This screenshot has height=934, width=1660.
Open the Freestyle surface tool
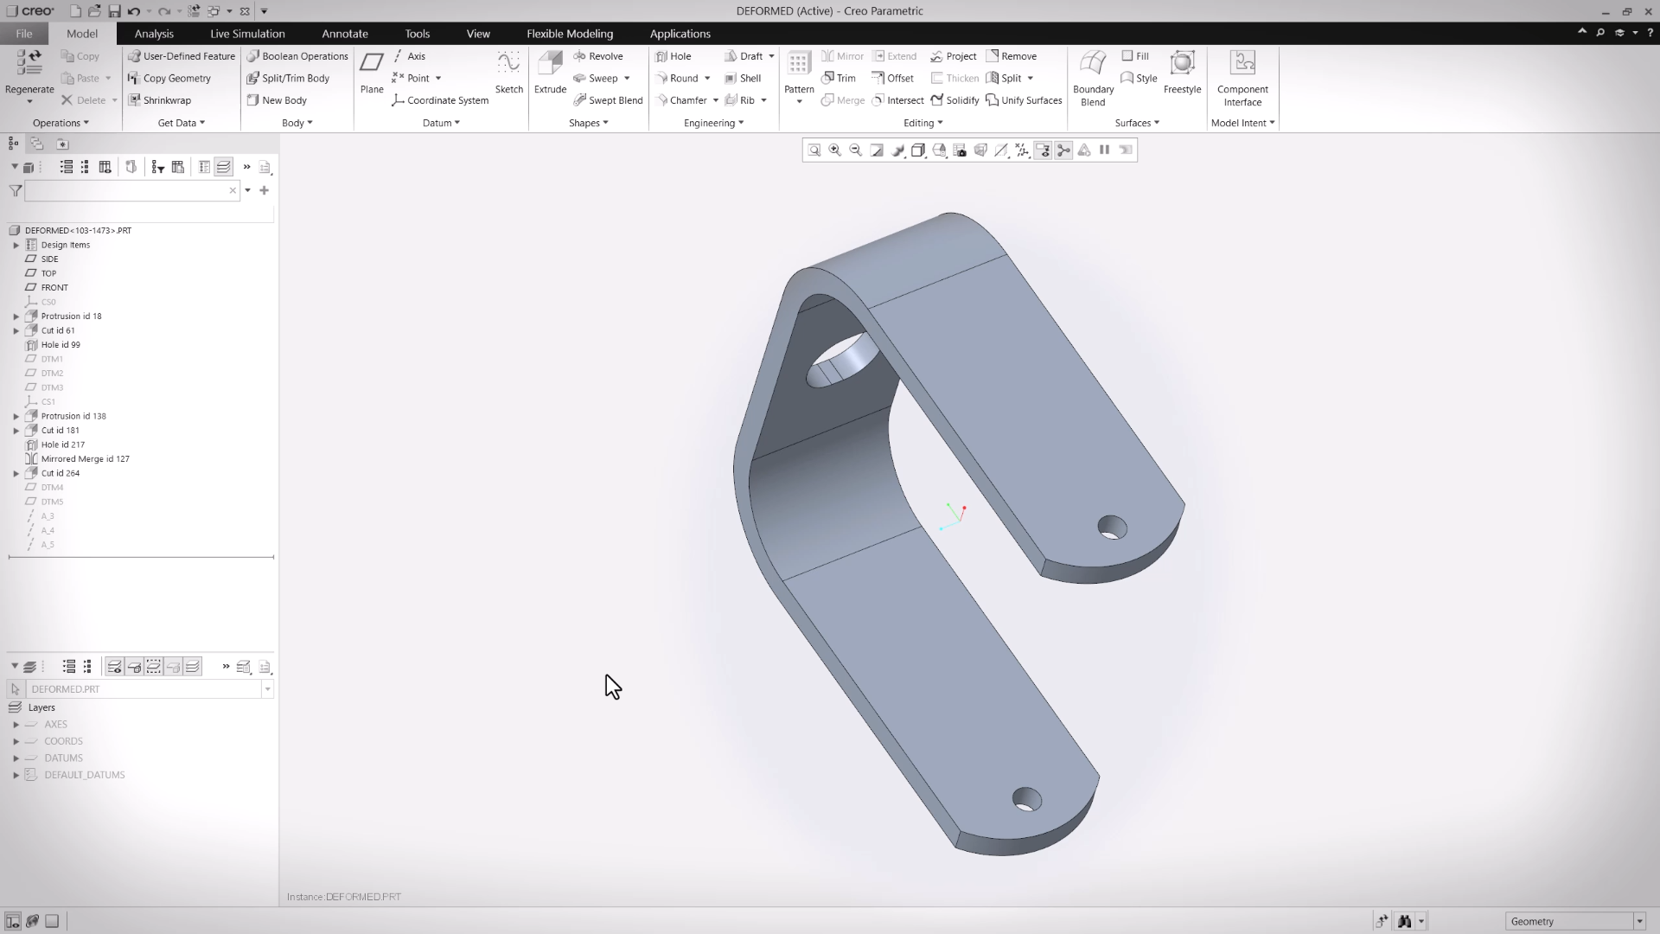[1182, 72]
